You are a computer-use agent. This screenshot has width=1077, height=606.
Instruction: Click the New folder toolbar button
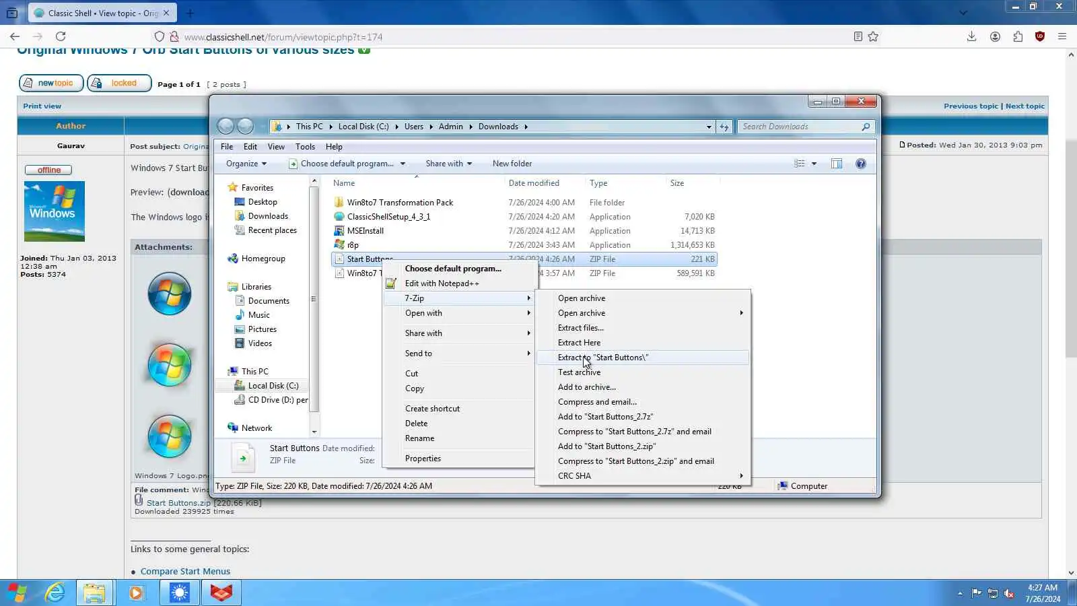tap(512, 164)
